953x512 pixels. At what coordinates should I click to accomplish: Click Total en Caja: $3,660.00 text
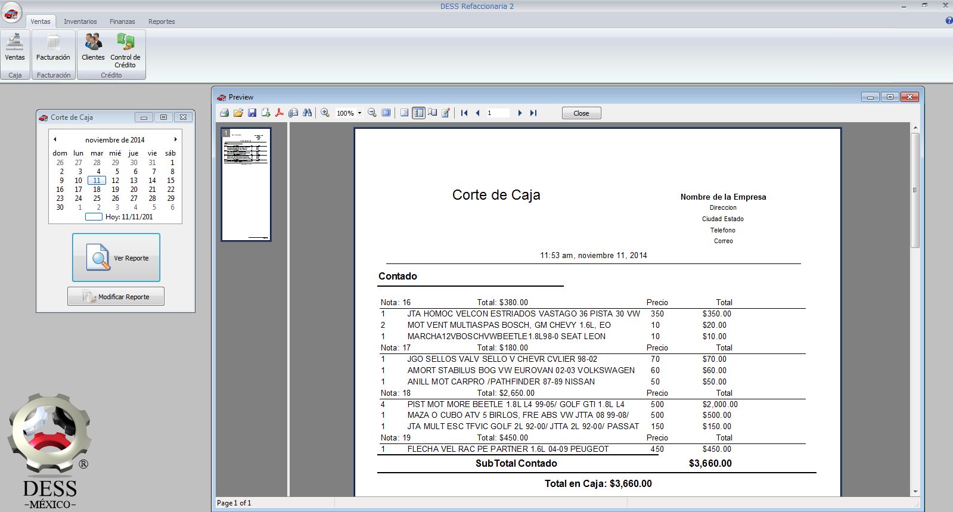pos(598,483)
